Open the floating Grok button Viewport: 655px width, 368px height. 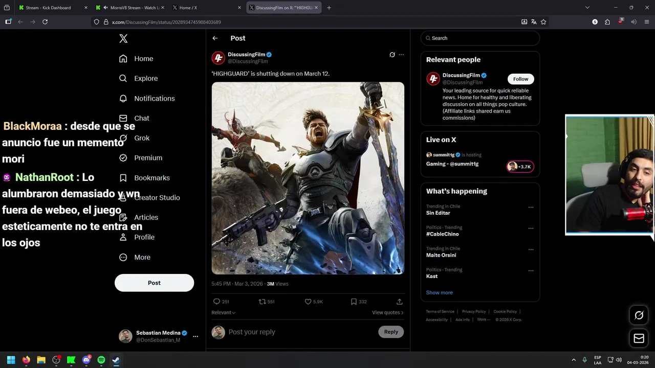pos(639,315)
